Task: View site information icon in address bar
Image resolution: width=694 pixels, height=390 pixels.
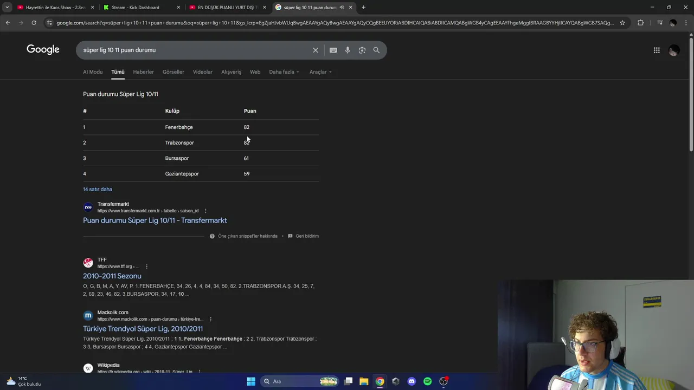Action: click(49, 23)
